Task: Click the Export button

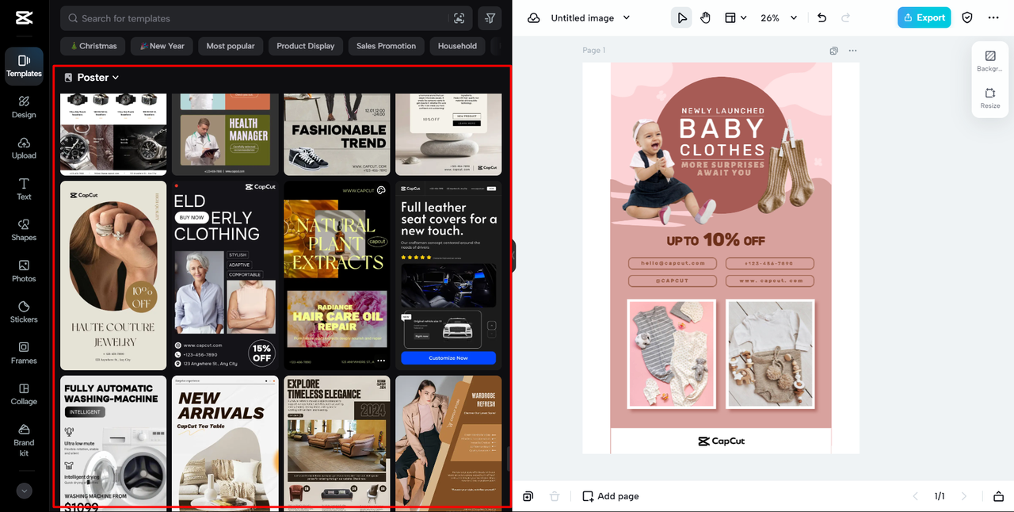Action: tap(924, 17)
